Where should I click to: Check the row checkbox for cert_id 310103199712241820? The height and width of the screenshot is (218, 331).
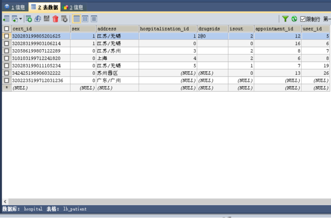click(6, 58)
